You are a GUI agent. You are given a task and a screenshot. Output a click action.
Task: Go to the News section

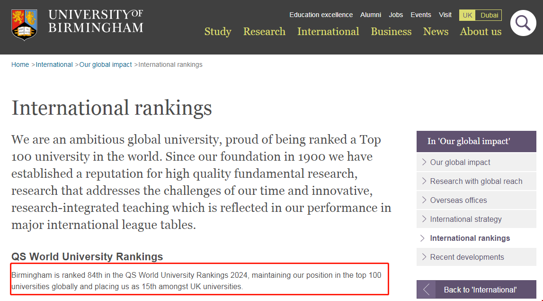click(436, 32)
